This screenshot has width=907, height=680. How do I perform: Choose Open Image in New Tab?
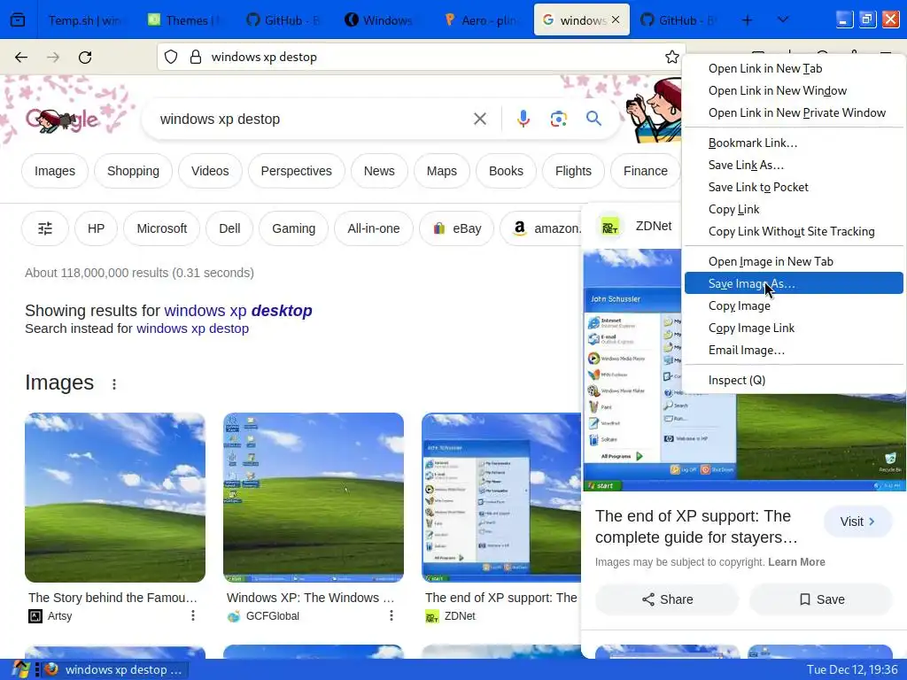[794, 261]
